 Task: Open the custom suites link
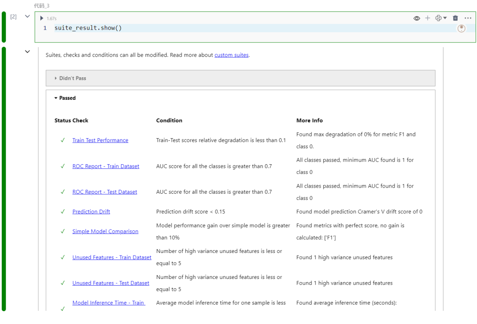(231, 55)
